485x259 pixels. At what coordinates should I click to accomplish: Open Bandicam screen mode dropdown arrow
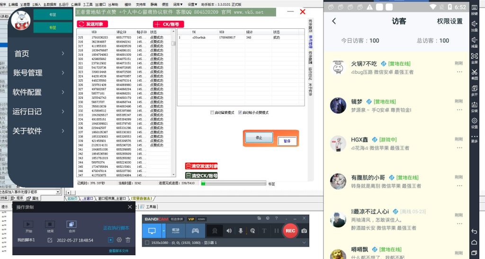(x=163, y=231)
